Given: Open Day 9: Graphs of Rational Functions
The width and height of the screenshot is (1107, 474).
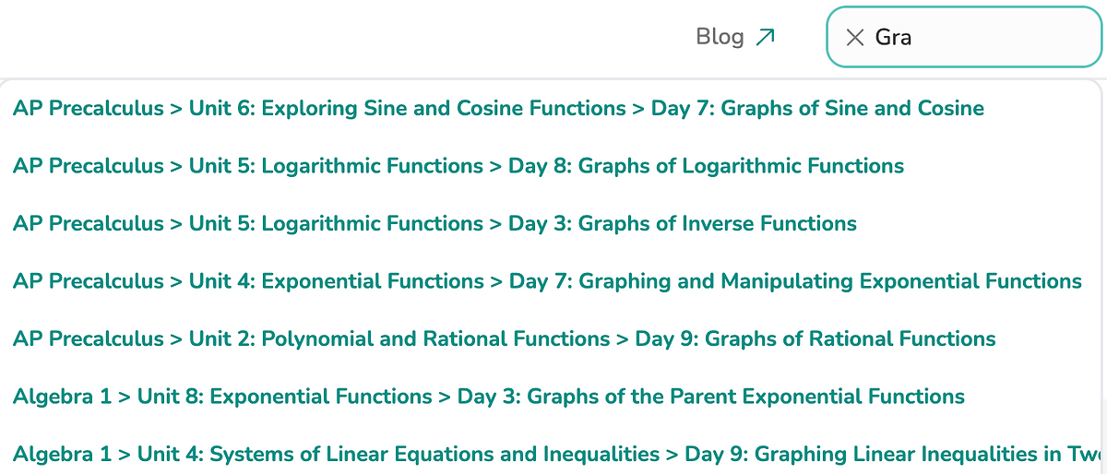Looking at the screenshot, I should click(x=815, y=338).
